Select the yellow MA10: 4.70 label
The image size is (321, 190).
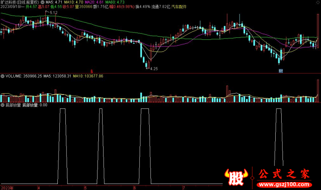point(73,2)
